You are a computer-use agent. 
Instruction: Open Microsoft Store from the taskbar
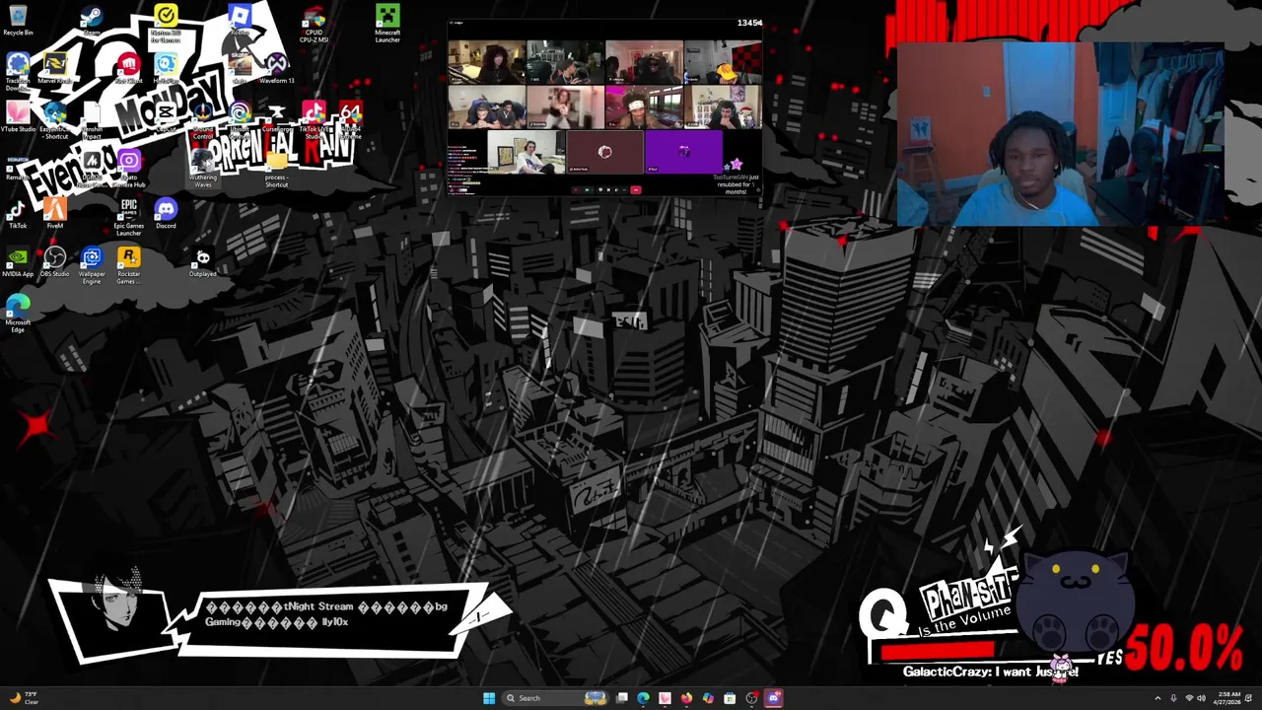point(730,698)
